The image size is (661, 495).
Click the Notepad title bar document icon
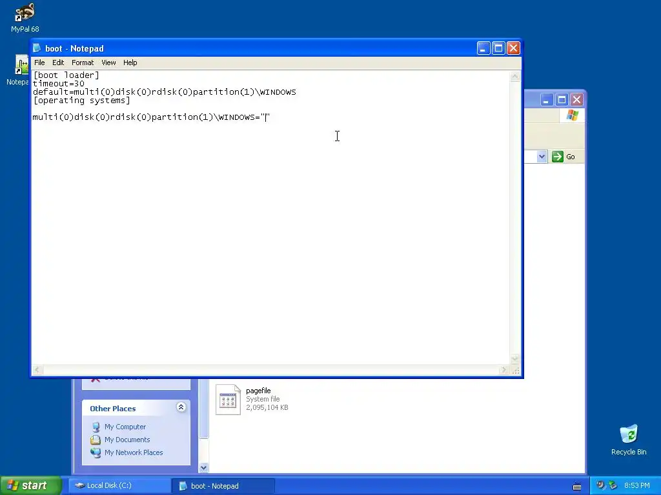pyautogui.click(x=37, y=48)
